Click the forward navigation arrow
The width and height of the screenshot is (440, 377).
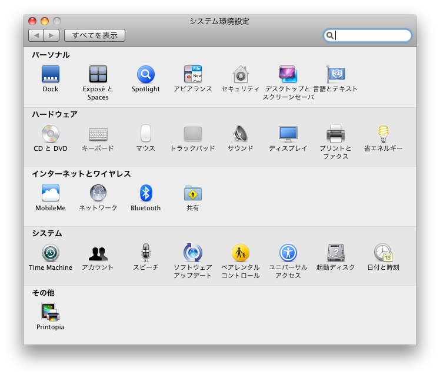point(51,35)
